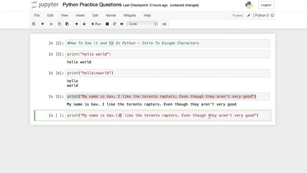The height and width of the screenshot is (173, 307).
Task: Restart kernel and run all cells icon
Action: click(122, 24)
